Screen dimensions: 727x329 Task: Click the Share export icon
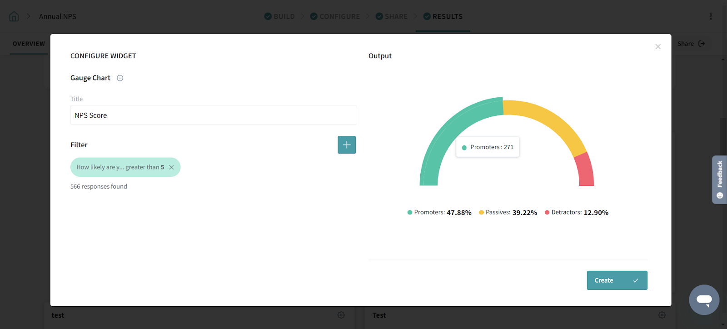(x=701, y=44)
